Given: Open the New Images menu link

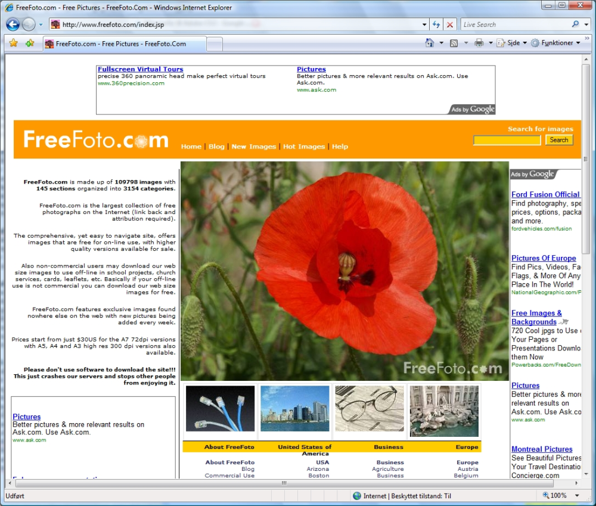Looking at the screenshot, I should (x=253, y=147).
